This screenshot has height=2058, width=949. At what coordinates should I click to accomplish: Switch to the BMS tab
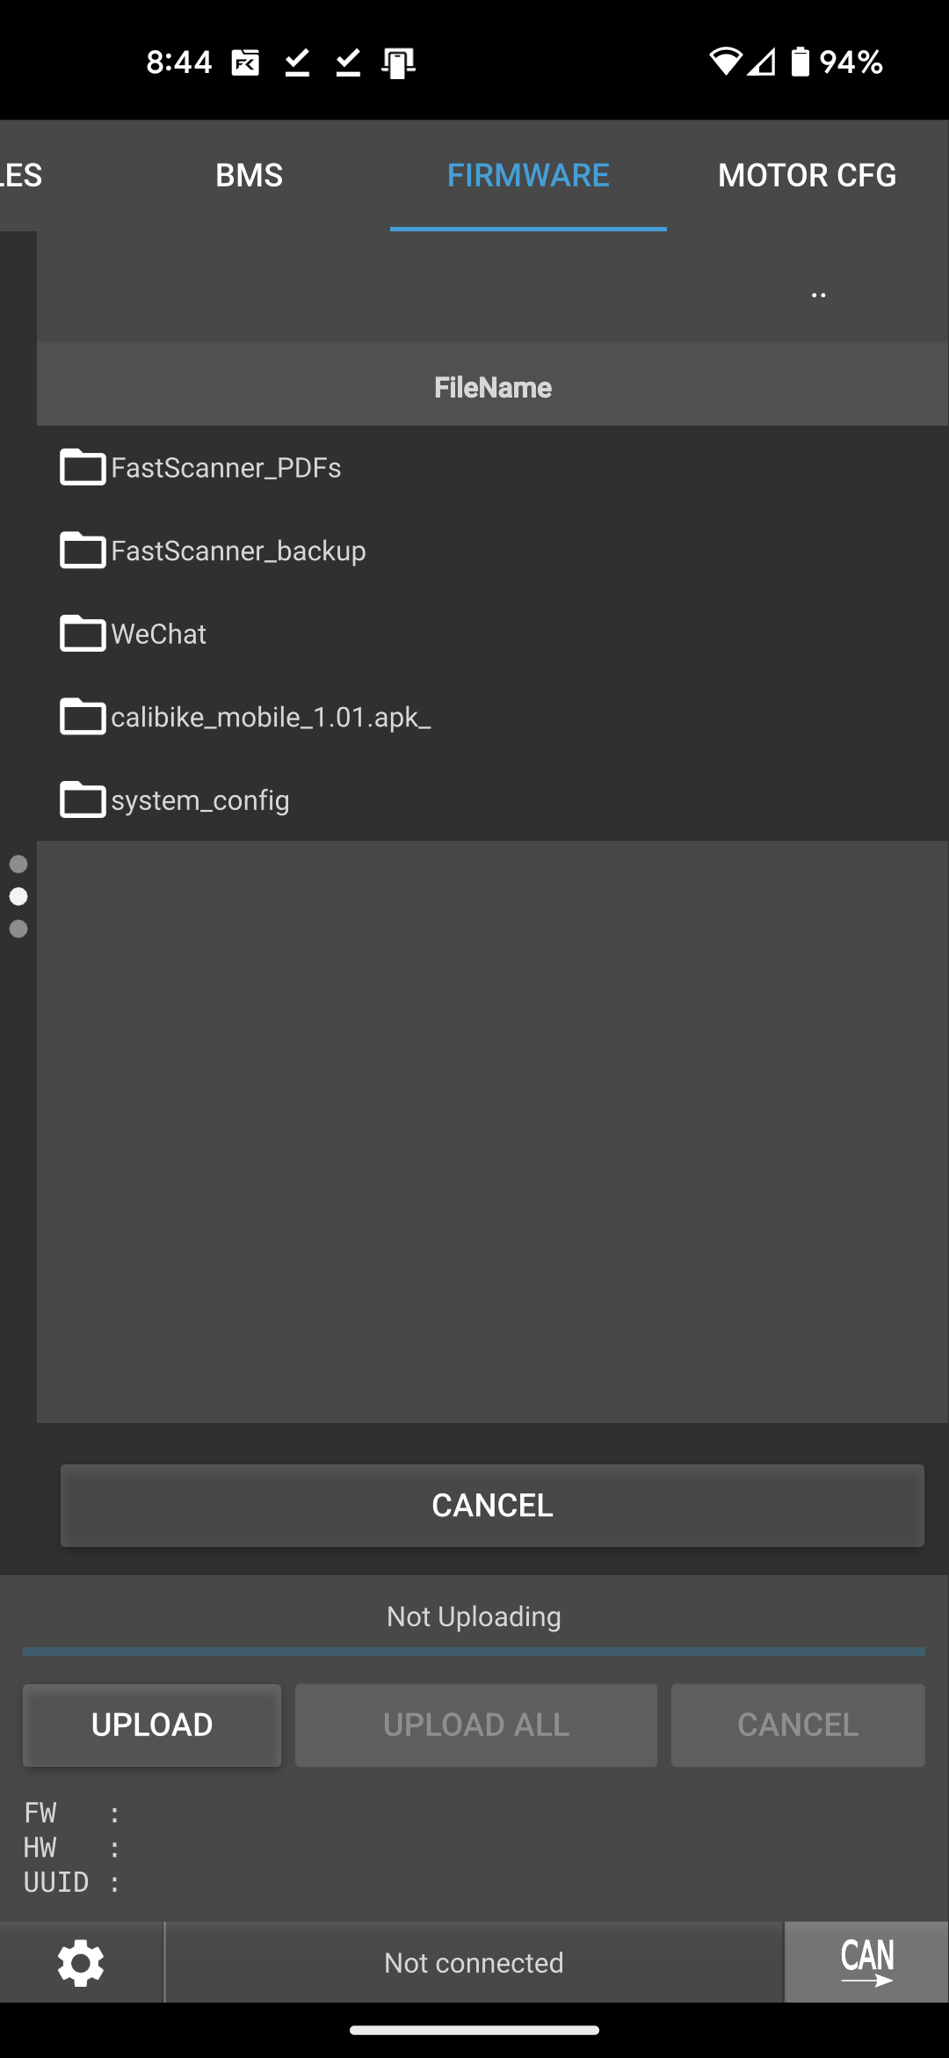(x=250, y=175)
